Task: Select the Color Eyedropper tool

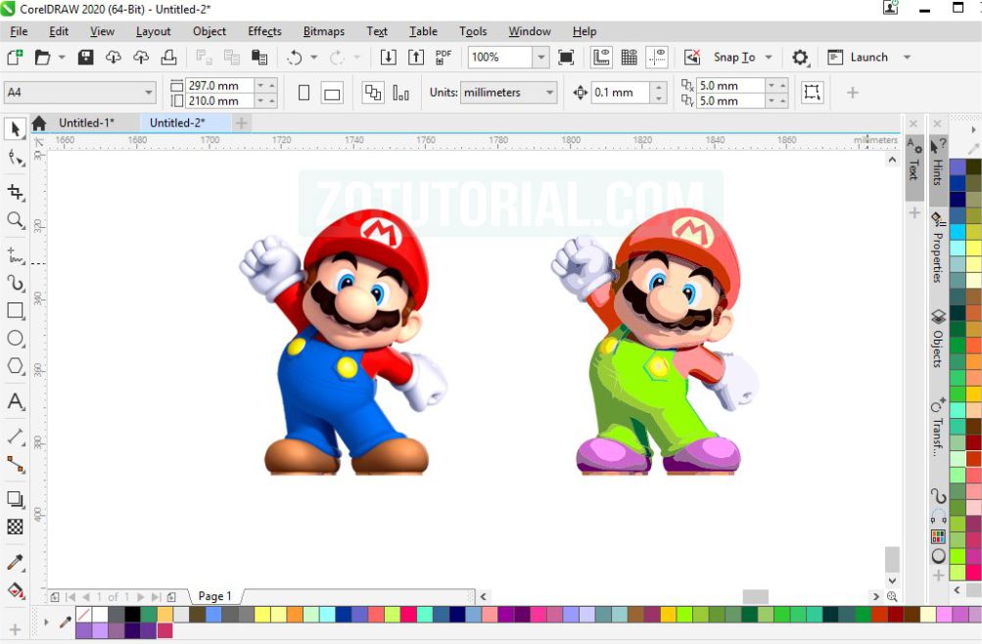Action: 15,561
